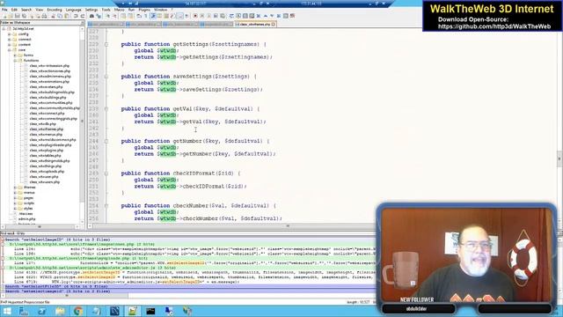Screen dimensions: 563x317
Task: Select class_wtwdb.php in folder tree
Action: (x=43, y=123)
